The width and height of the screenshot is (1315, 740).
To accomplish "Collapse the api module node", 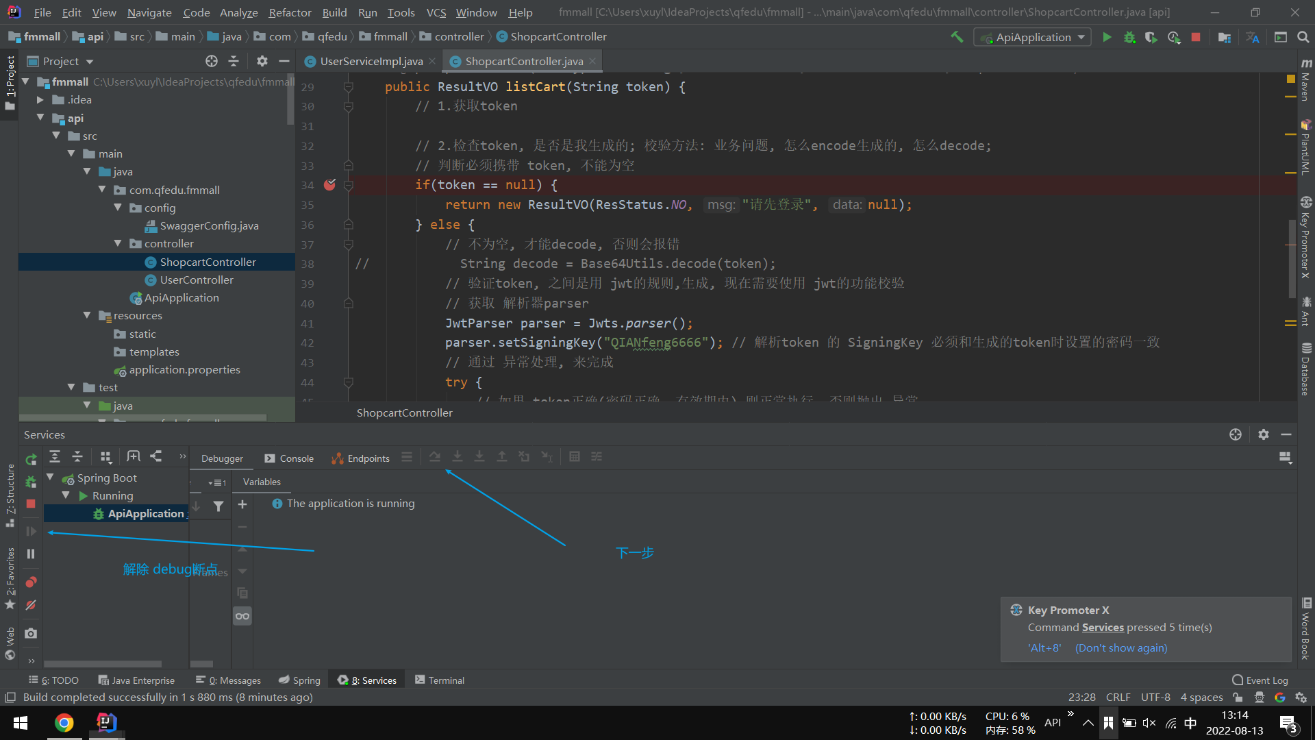I will [x=40, y=118].
